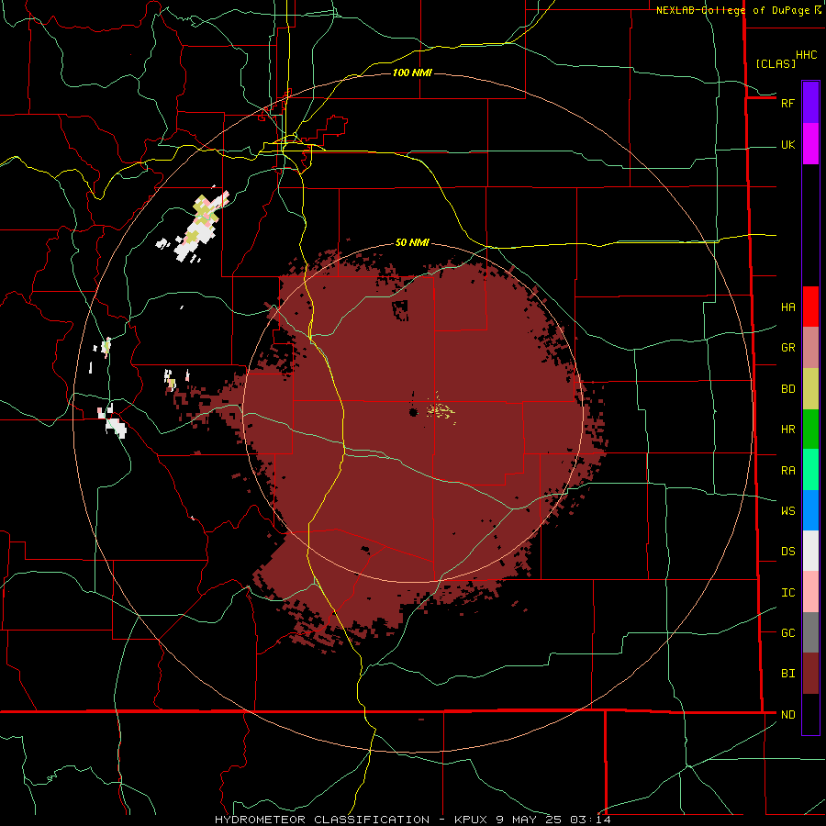Click the GC gray legend swatch
Viewport: 826px width, 826px height.
(x=810, y=632)
